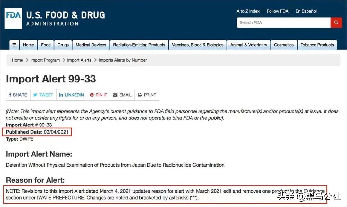Click the Imports Alerts by Number breadcrumb

(122, 60)
